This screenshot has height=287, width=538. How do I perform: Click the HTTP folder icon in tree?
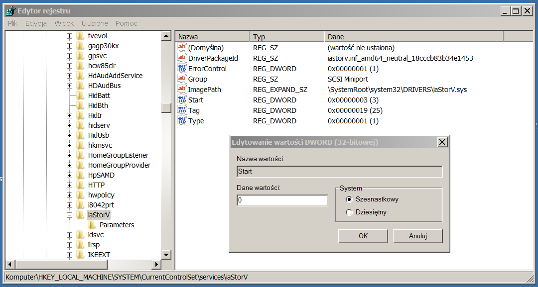click(80, 185)
